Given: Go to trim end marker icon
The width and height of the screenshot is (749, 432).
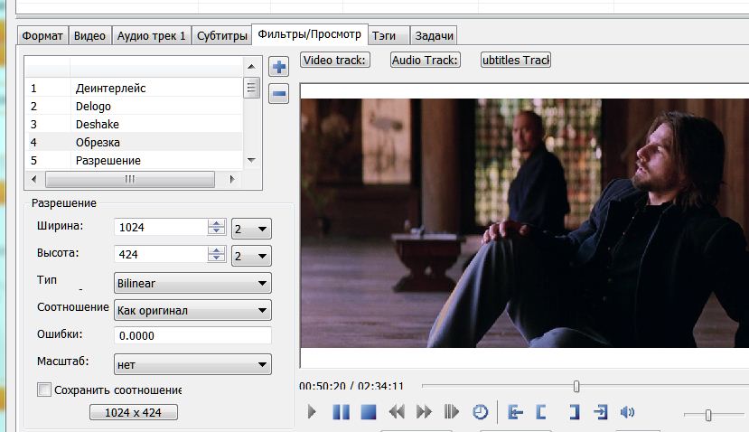Looking at the screenshot, I should [x=601, y=411].
